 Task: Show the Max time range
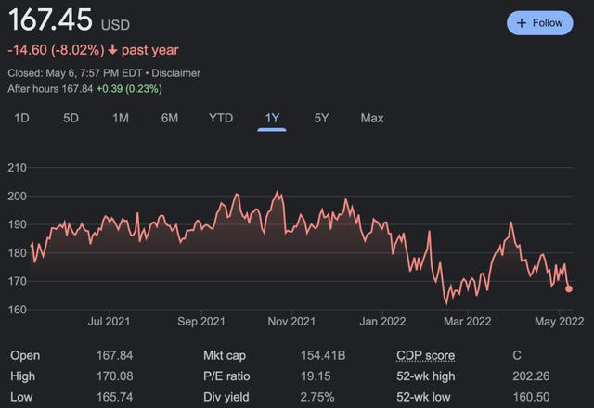tap(372, 118)
